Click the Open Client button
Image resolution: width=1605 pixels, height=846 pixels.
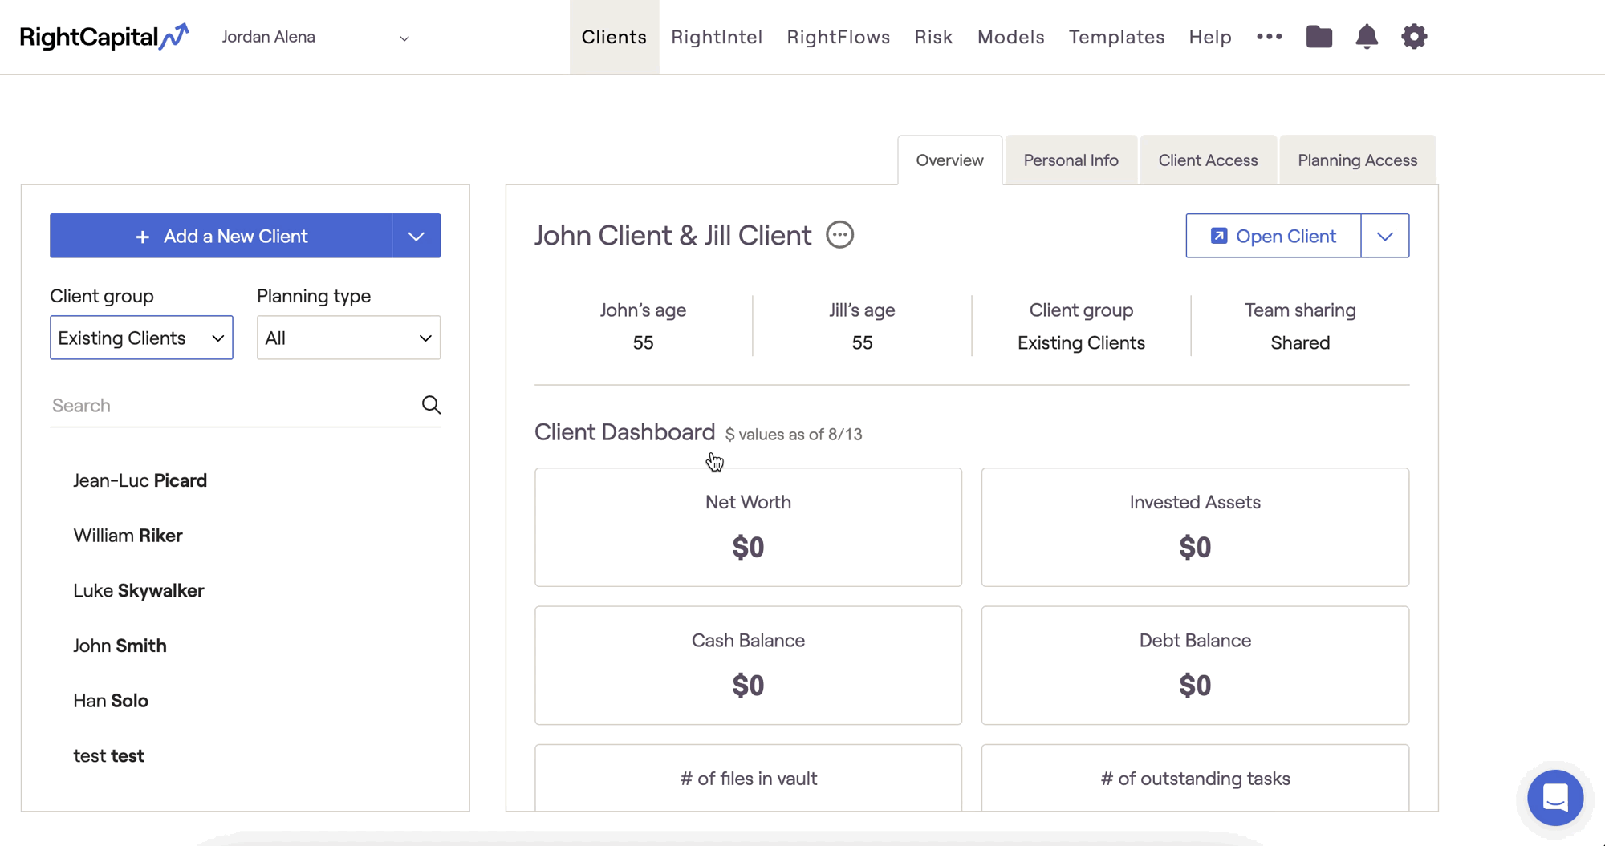point(1273,236)
